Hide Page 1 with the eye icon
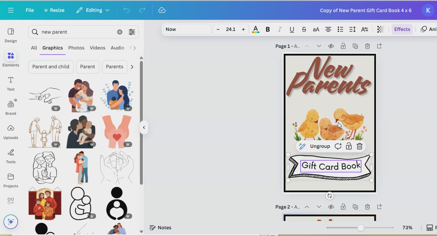 pyautogui.click(x=331, y=46)
